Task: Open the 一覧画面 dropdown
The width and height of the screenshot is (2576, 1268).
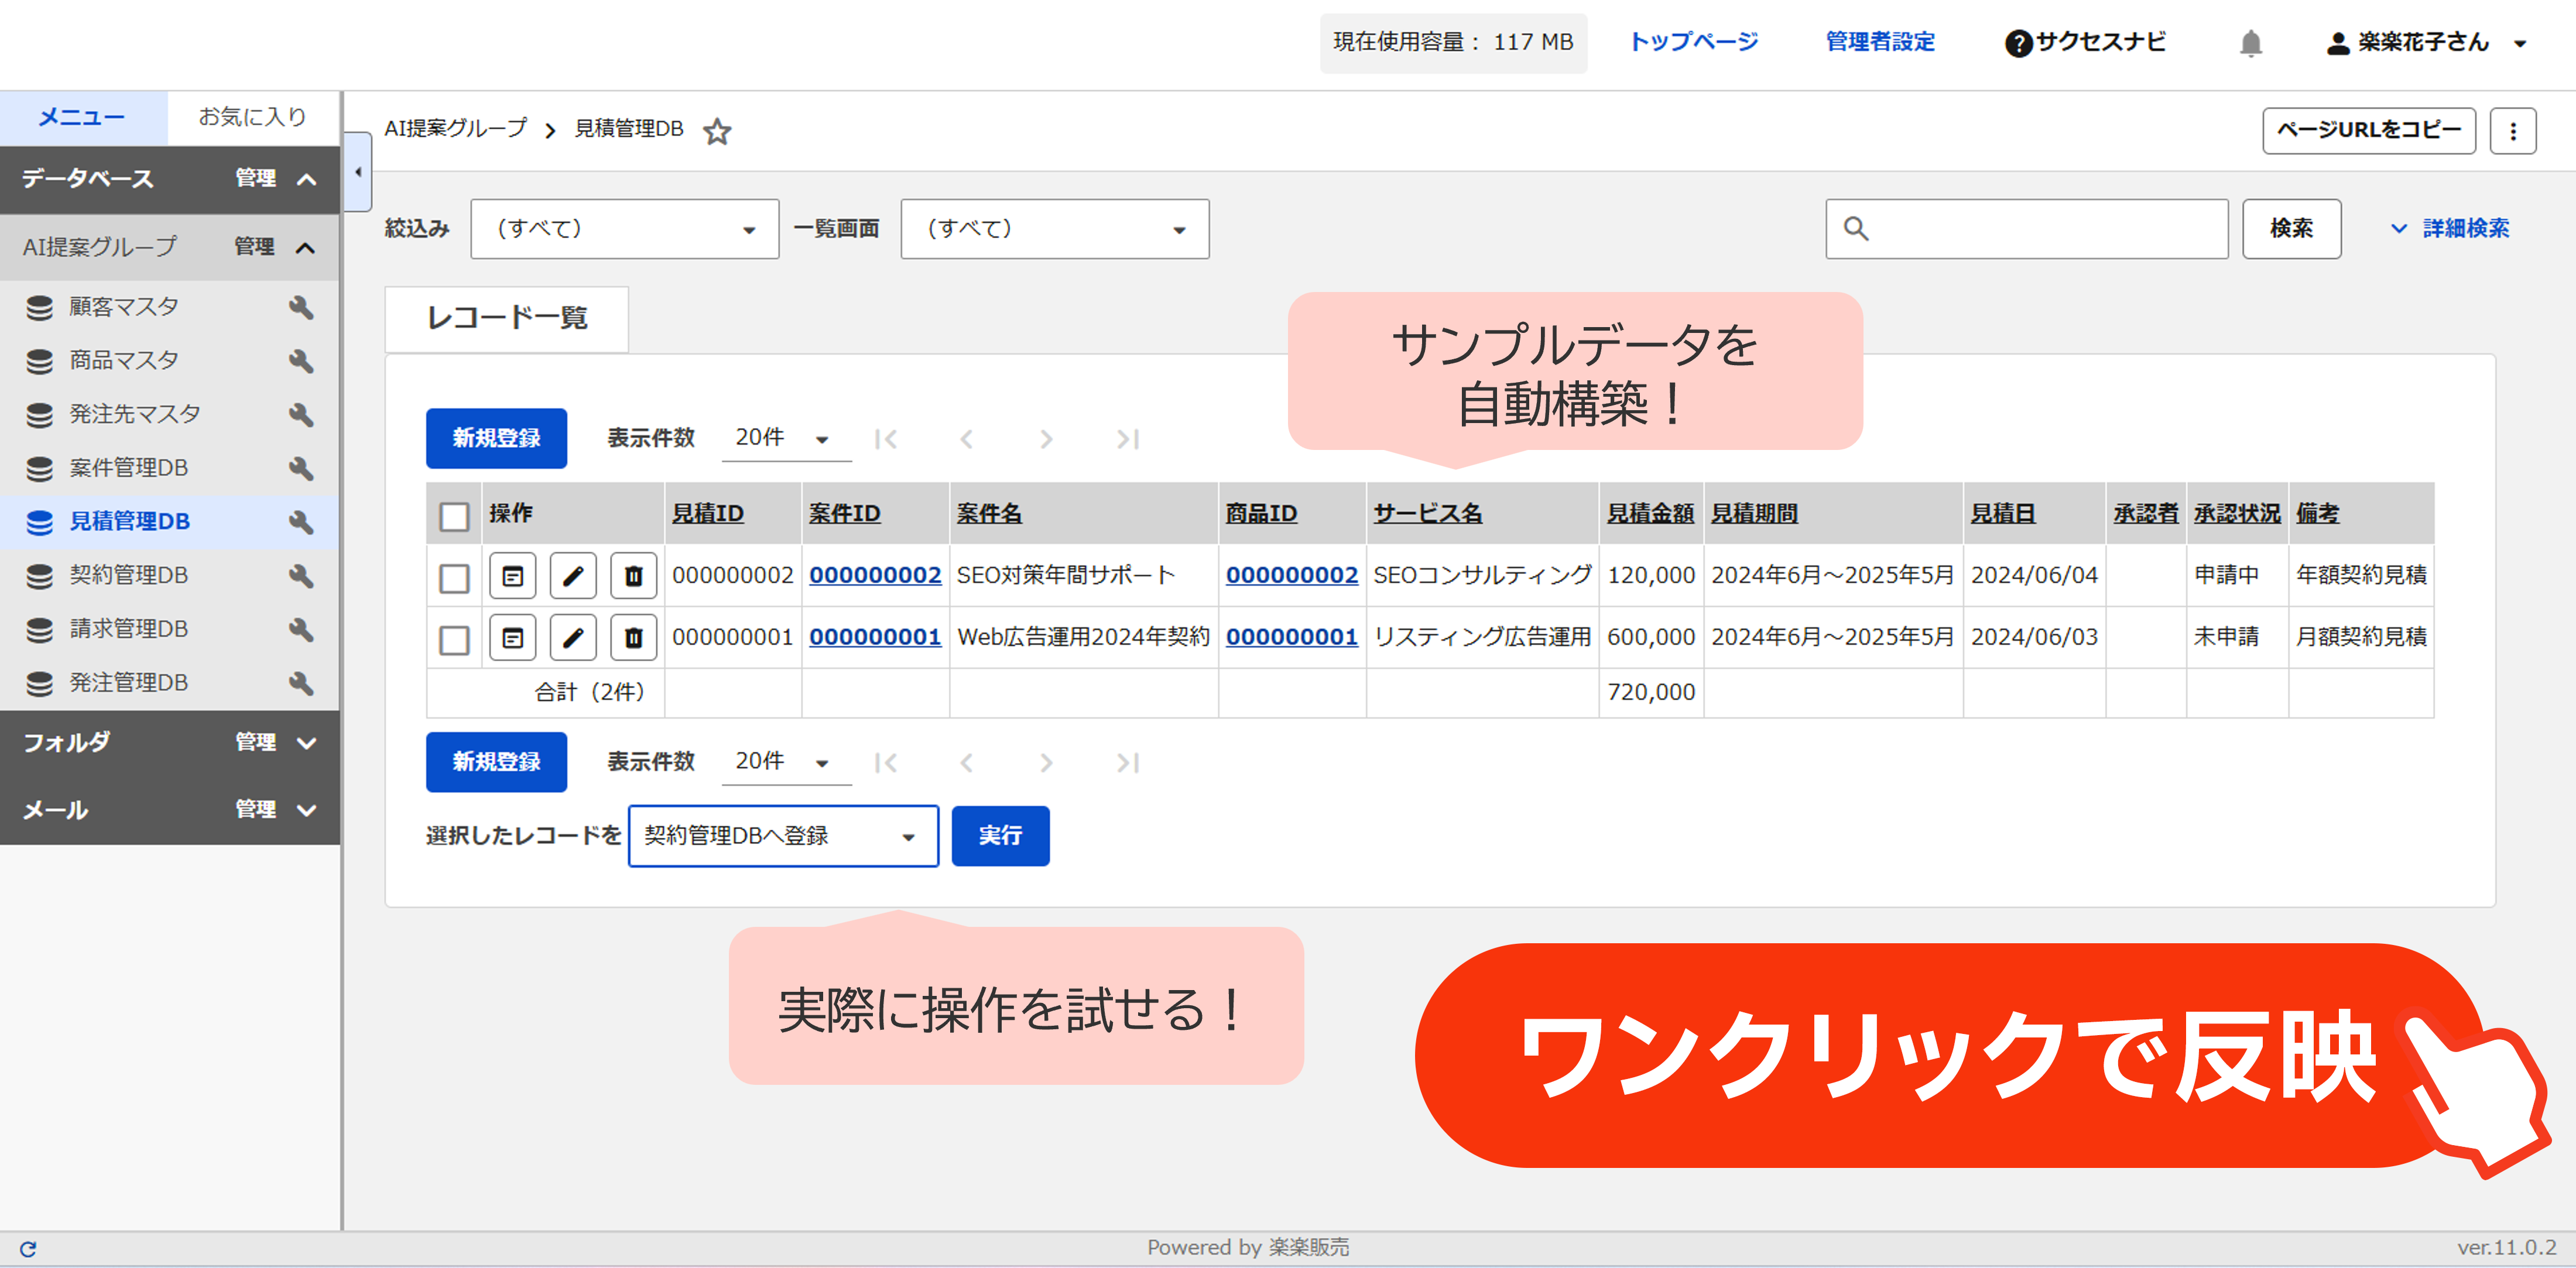Action: (1055, 229)
